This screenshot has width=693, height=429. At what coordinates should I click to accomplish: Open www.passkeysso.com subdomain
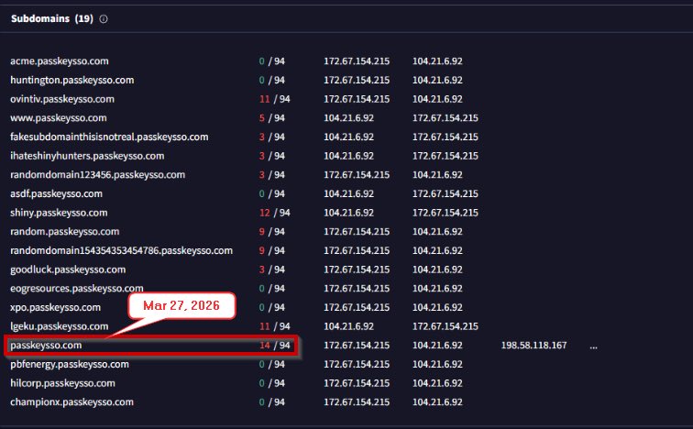coord(59,118)
